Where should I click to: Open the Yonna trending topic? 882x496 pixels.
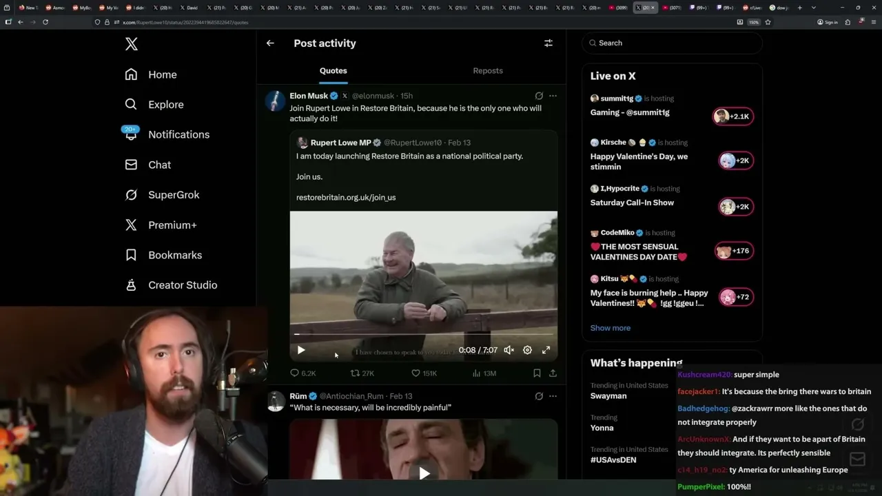(x=602, y=428)
